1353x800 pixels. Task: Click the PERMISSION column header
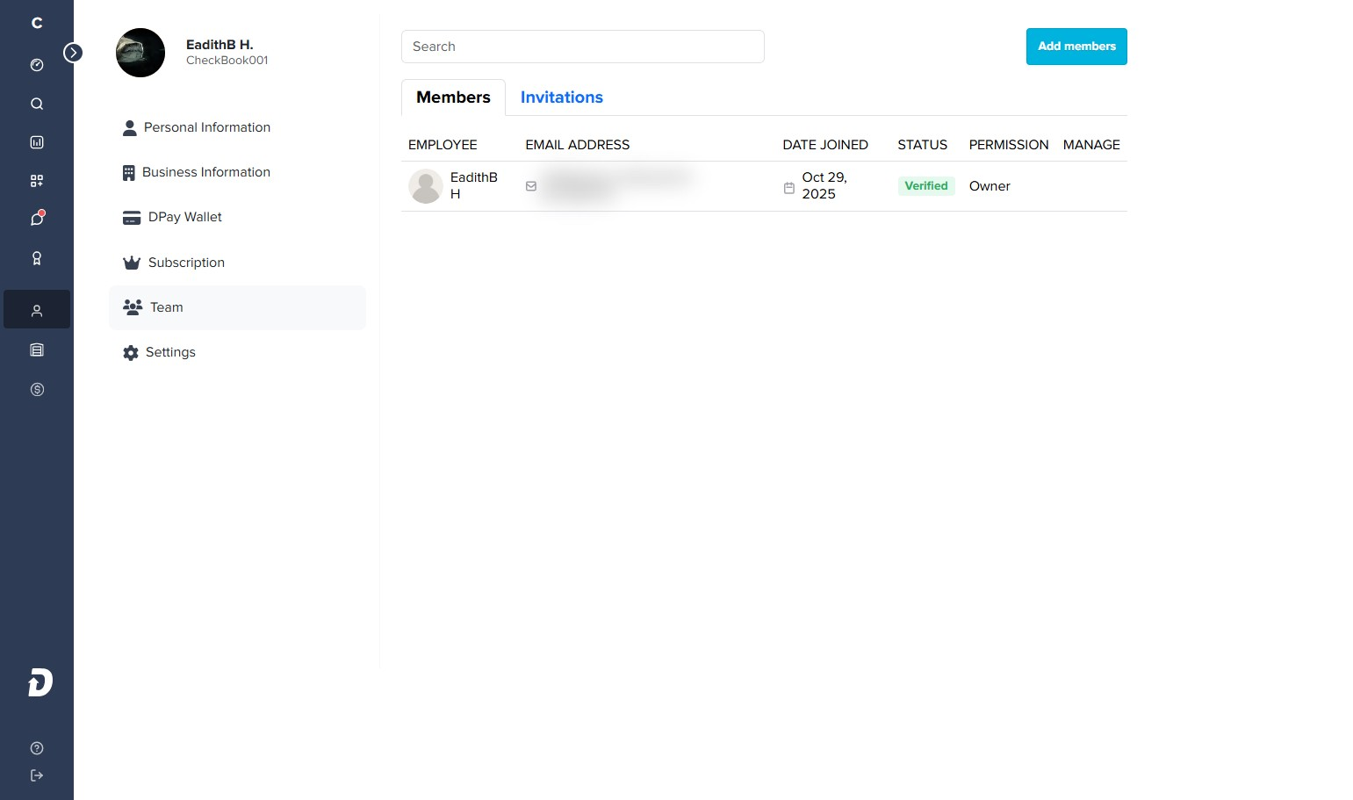(x=1009, y=145)
